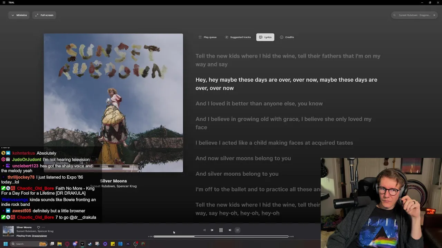This screenshot has height=248, width=442.
Task: Open Sticky Notes from the taskbar
Action: click(x=113, y=244)
